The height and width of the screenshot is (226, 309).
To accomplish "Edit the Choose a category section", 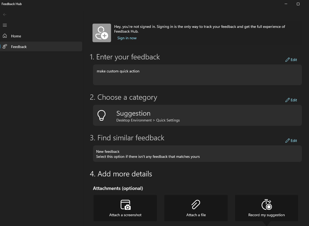I will click(291, 100).
